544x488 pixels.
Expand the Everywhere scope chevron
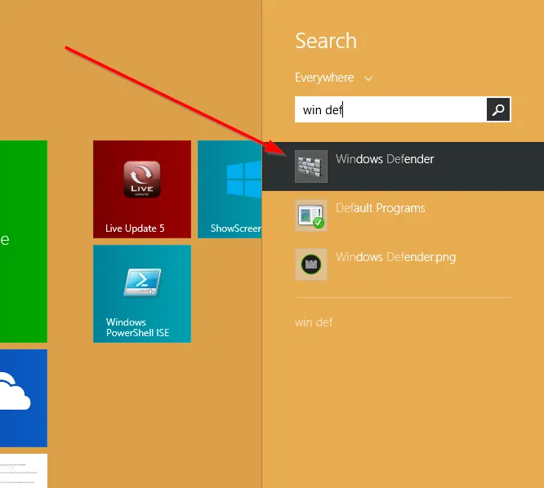[368, 78]
